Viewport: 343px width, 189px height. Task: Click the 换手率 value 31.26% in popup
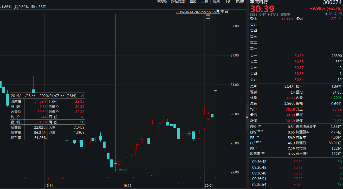(41, 138)
